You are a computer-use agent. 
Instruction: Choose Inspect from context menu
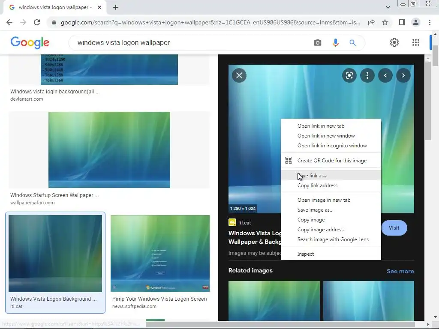click(x=331, y=254)
